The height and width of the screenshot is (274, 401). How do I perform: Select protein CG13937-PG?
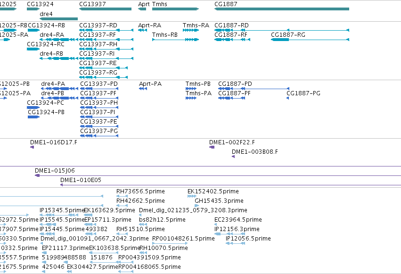99,131
